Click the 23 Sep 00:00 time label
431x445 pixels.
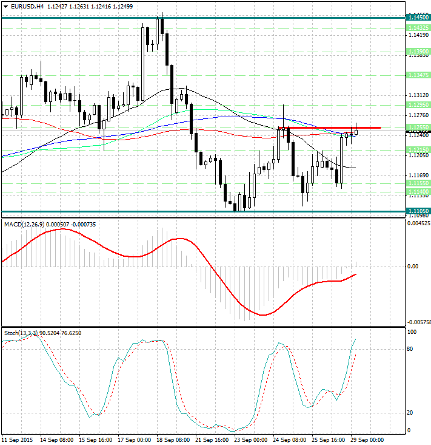[249, 438]
